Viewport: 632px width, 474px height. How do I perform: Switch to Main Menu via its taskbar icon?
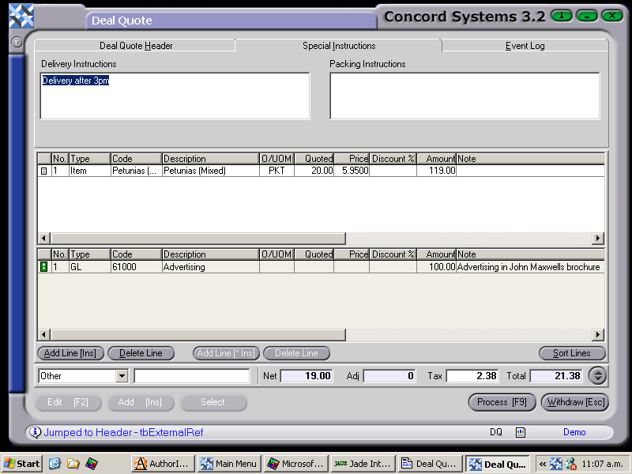pyautogui.click(x=228, y=464)
